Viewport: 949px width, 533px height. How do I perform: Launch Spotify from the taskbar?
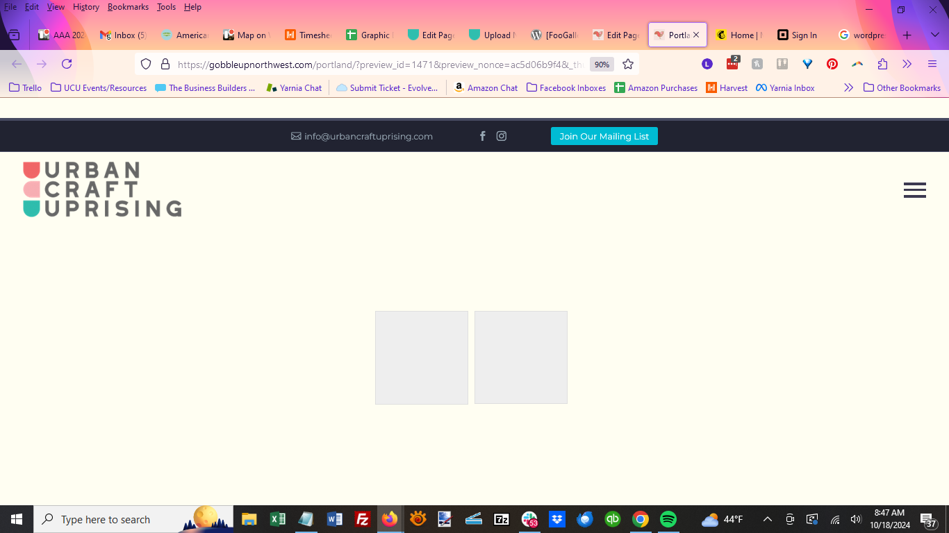pos(668,519)
